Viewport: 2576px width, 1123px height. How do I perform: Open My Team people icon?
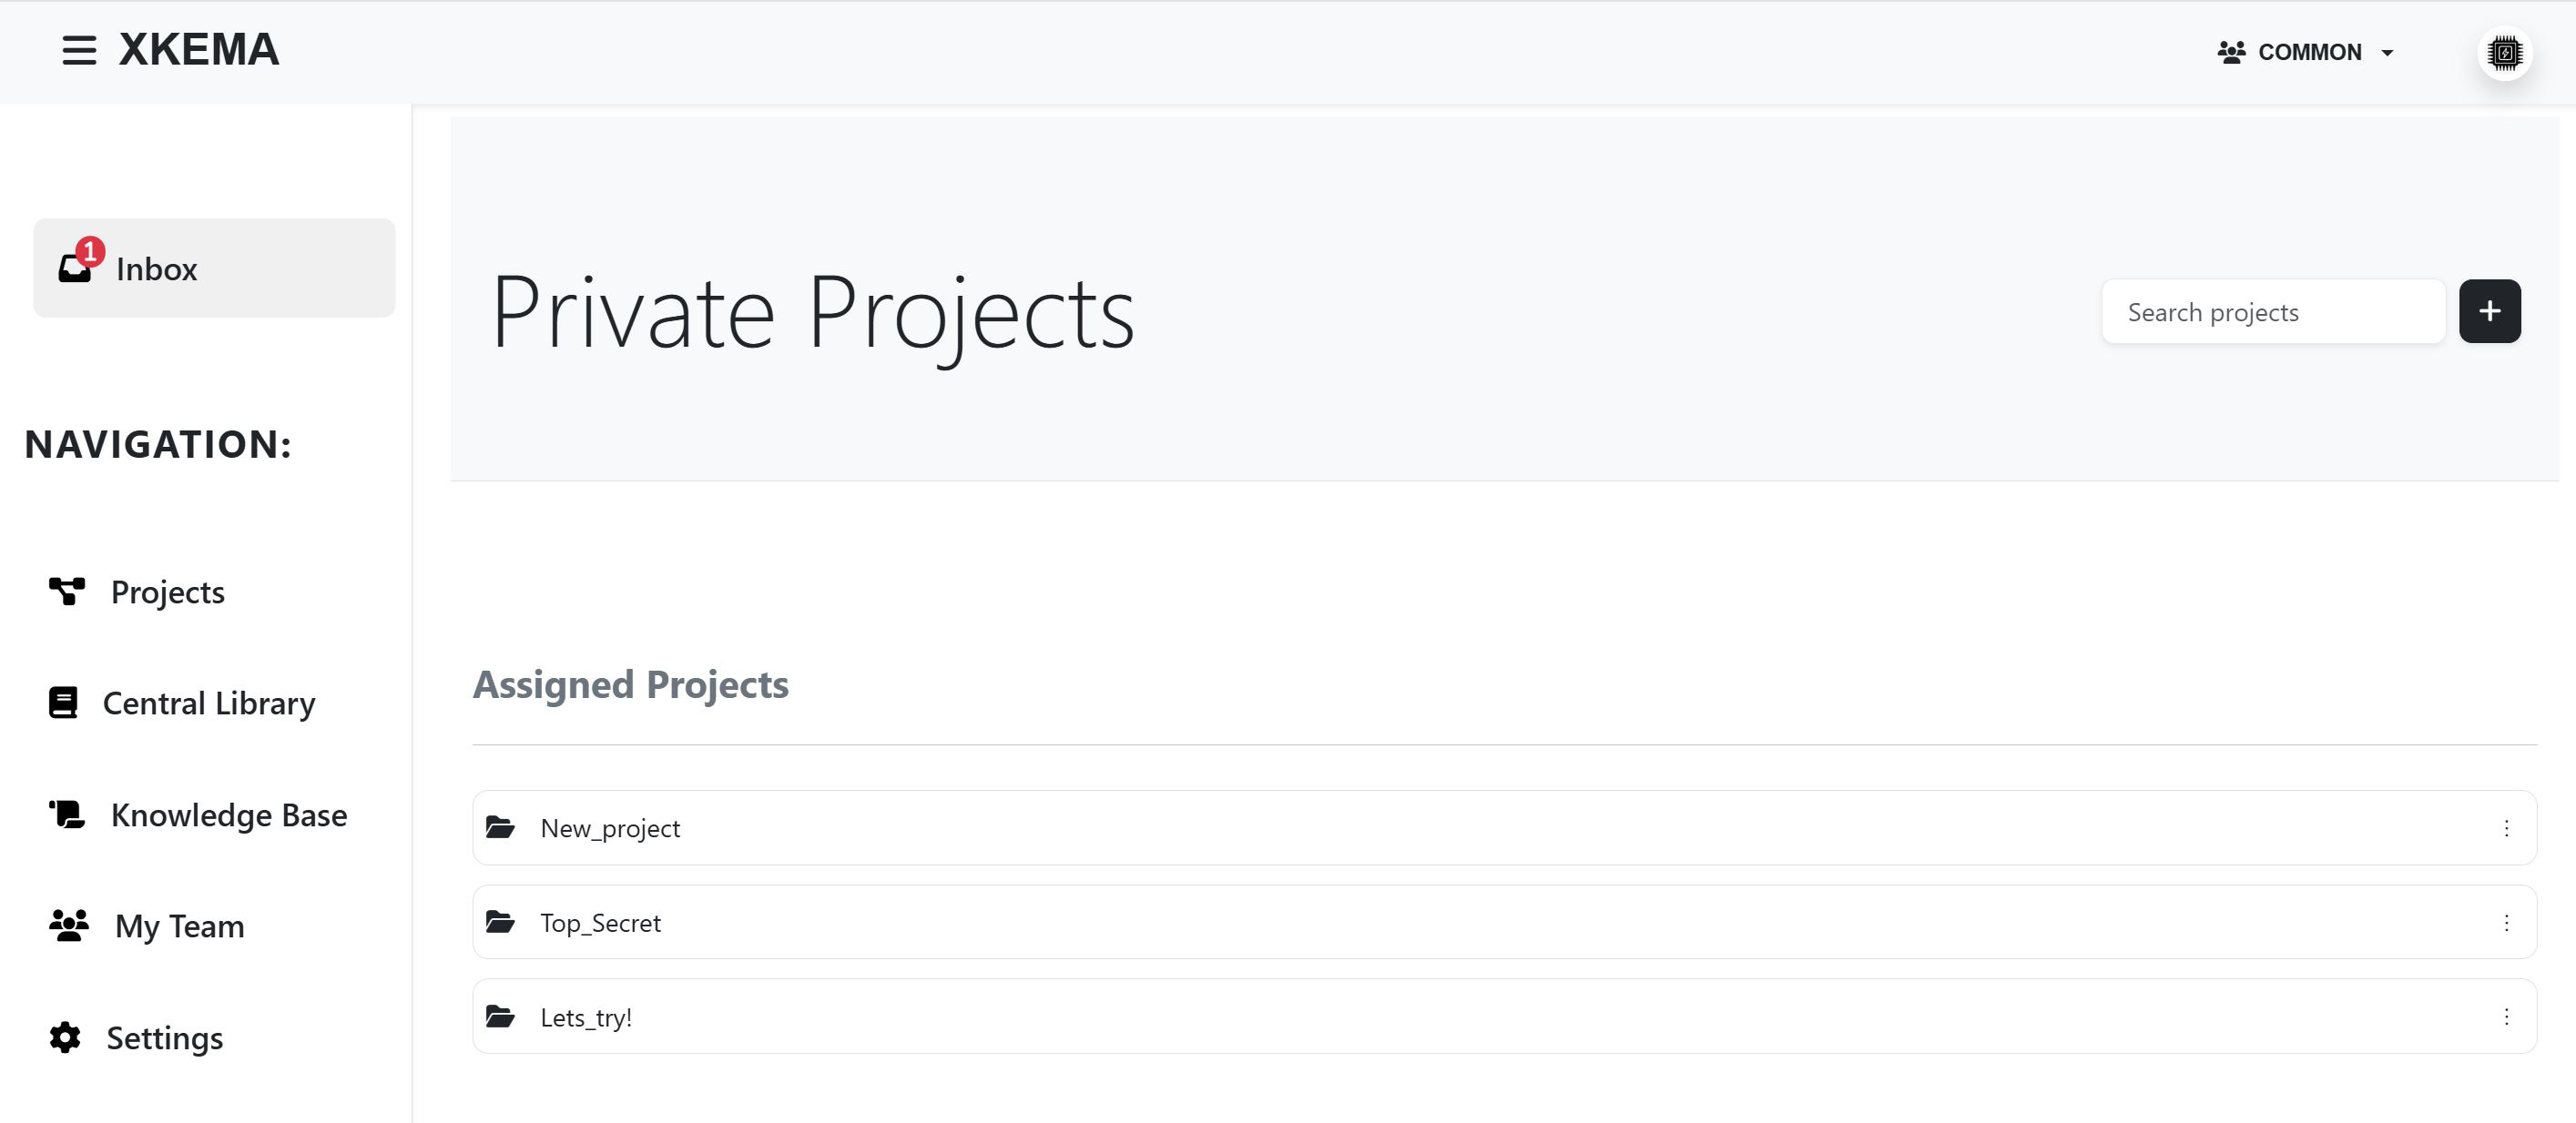[x=69, y=926]
